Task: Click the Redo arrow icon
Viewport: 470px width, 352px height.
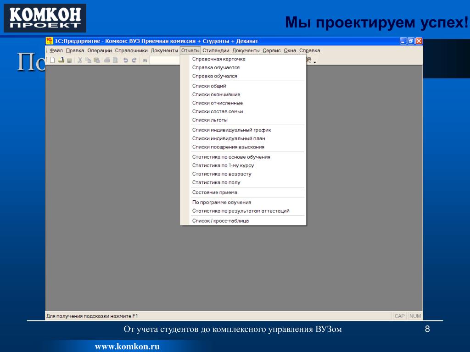Action: [134, 60]
